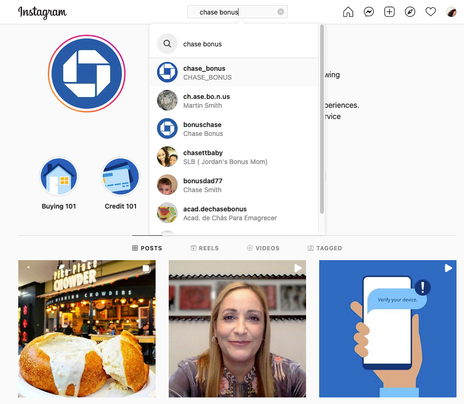Image resolution: width=464 pixels, height=404 pixels.
Task: Open the Pike Place Chowder post
Action: [87, 329]
